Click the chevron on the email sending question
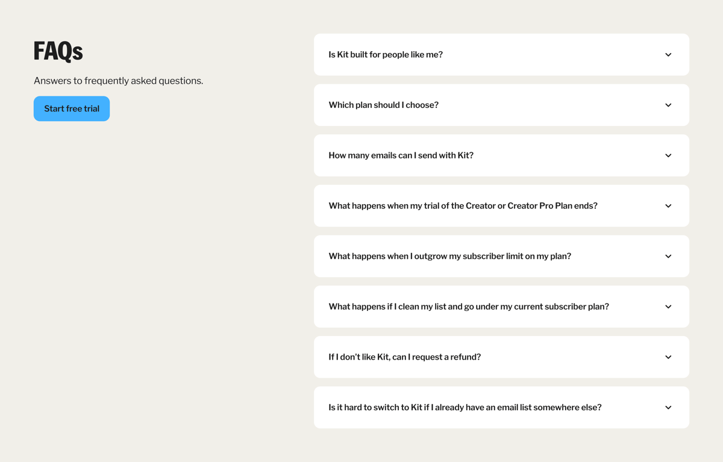This screenshot has height=462, width=723. click(x=668, y=155)
